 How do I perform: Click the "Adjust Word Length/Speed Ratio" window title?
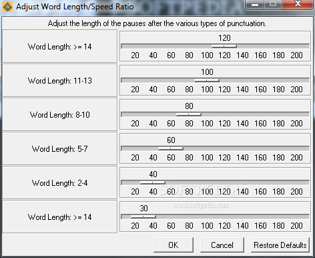tap(75, 7)
